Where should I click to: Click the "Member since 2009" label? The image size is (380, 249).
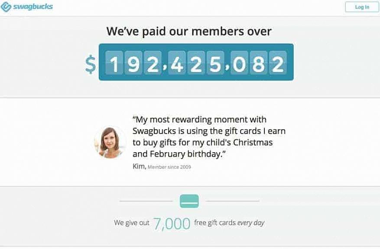point(169,167)
